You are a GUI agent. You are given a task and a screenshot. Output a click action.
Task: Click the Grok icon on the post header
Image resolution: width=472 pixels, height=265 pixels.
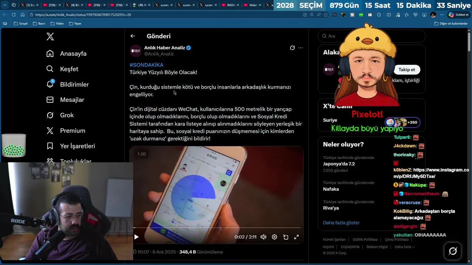pyautogui.click(x=292, y=48)
